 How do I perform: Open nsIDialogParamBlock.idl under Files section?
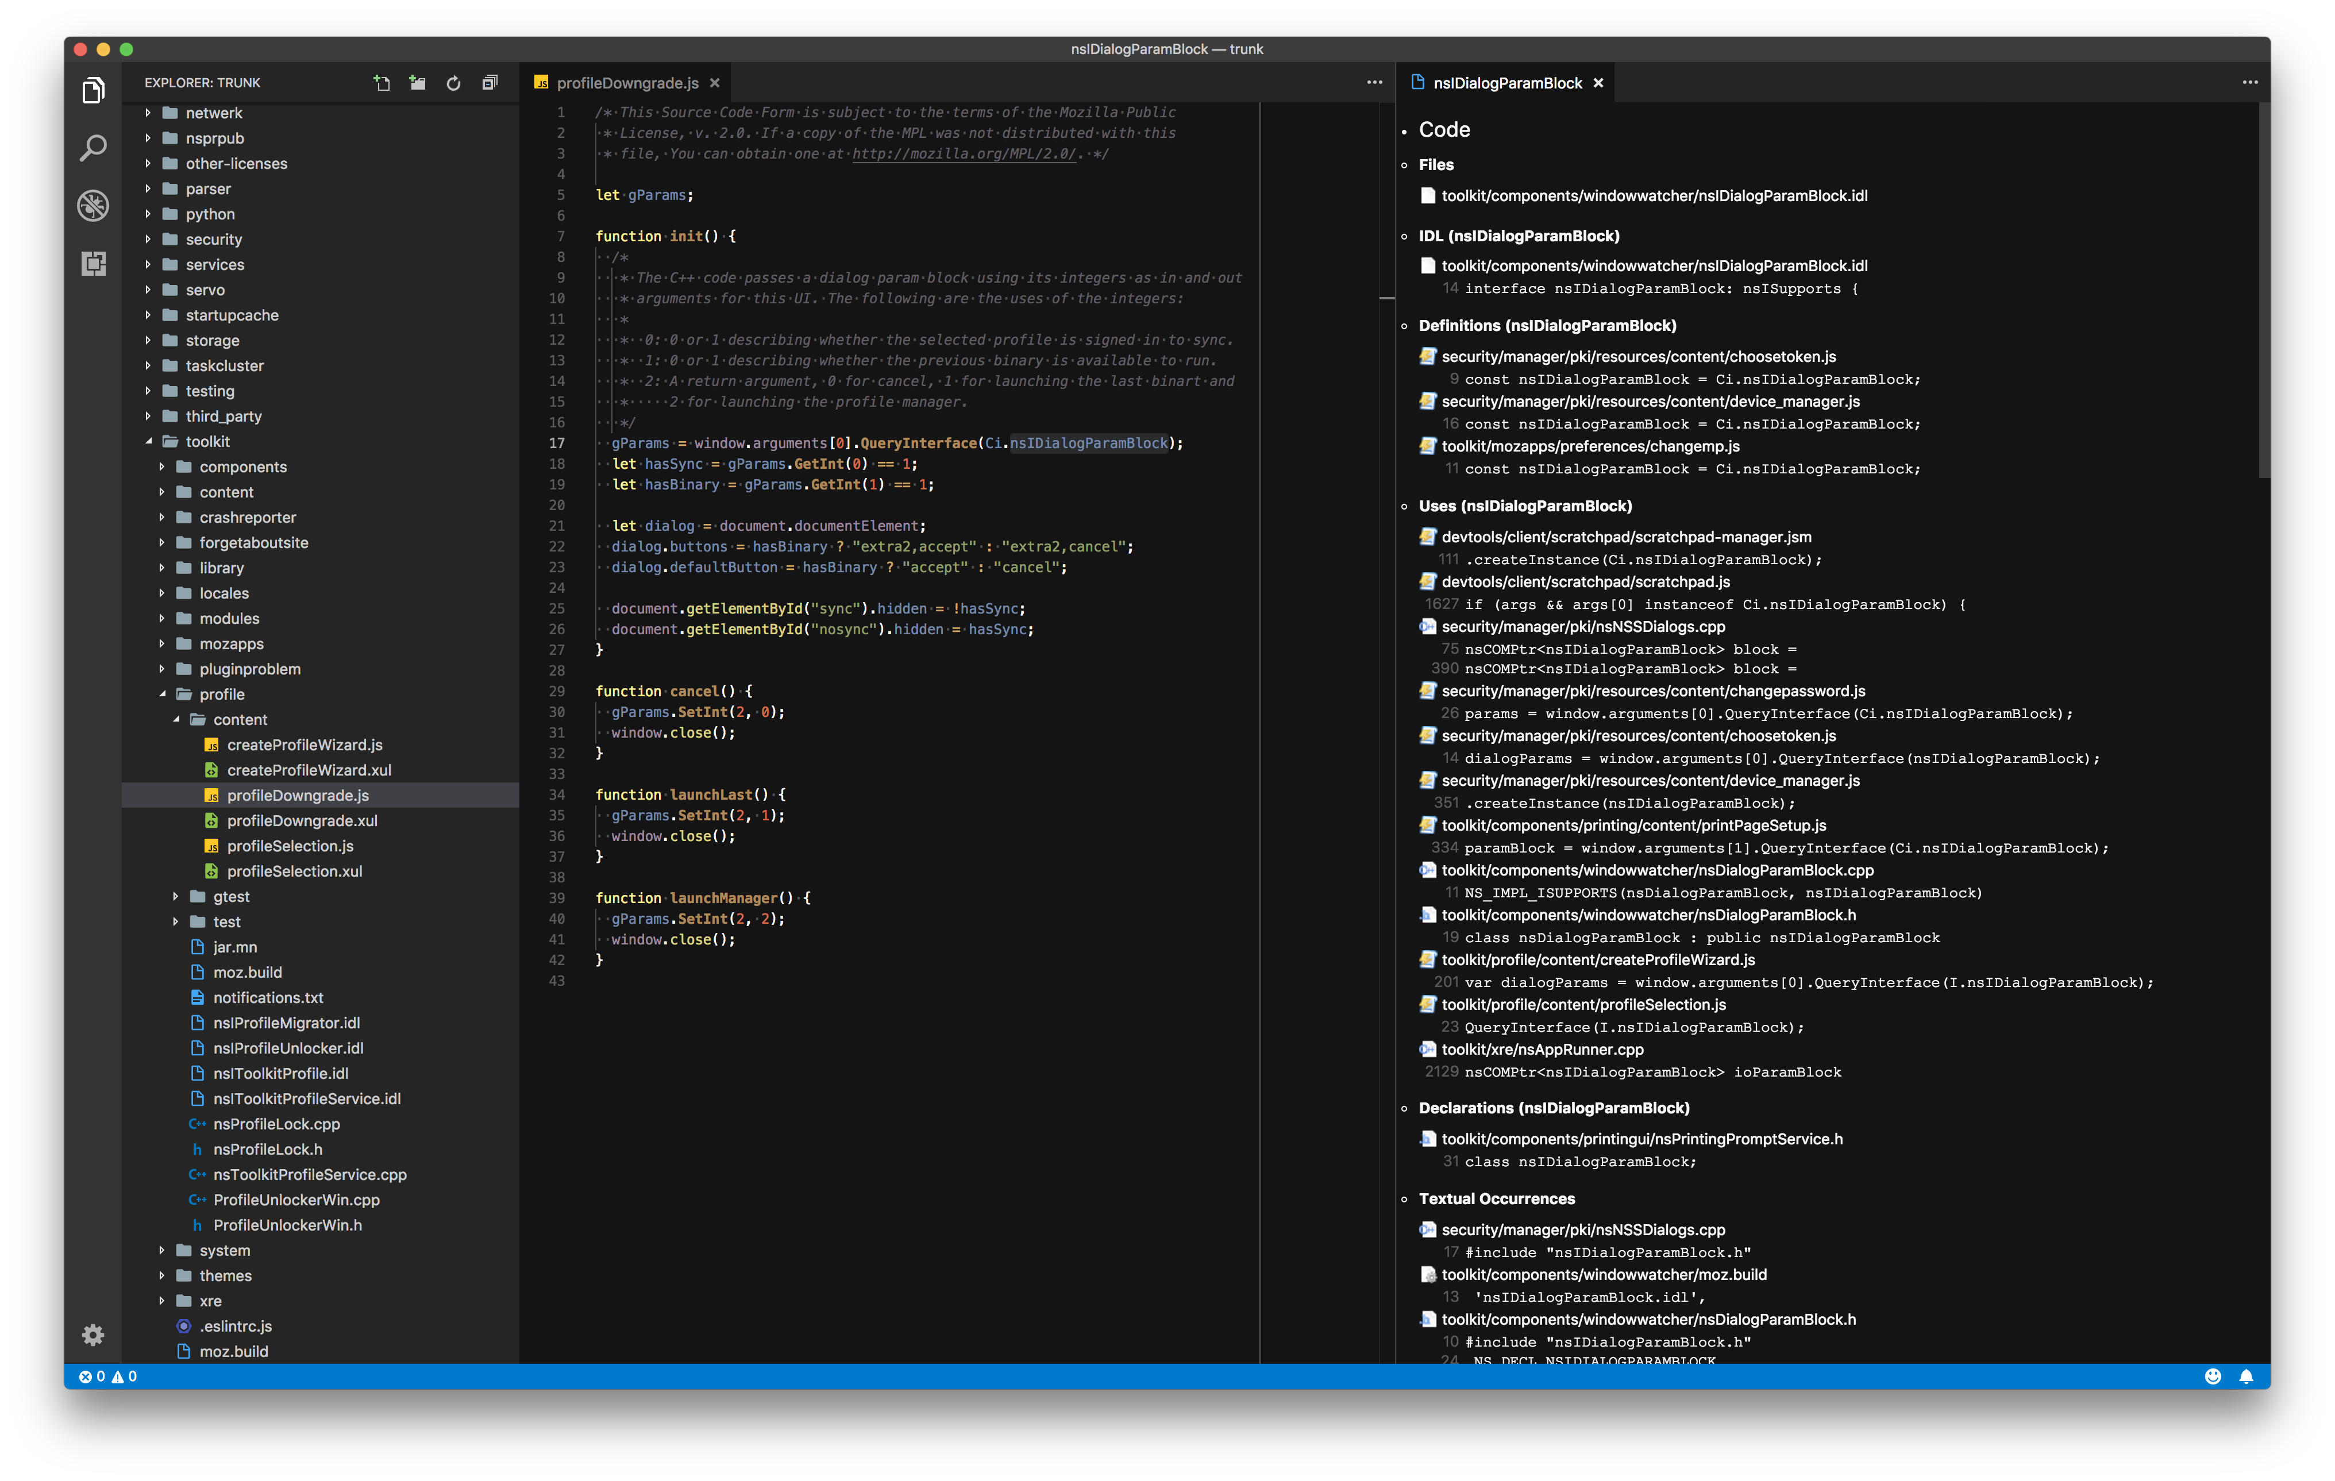[x=1654, y=196]
